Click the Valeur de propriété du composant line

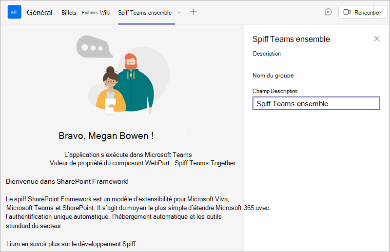click(142, 163)
